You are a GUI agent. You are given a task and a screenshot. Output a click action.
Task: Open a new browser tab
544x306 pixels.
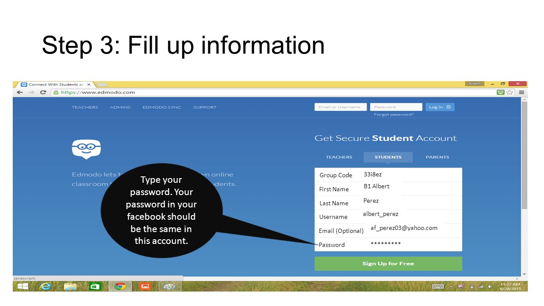coord(102,85)
